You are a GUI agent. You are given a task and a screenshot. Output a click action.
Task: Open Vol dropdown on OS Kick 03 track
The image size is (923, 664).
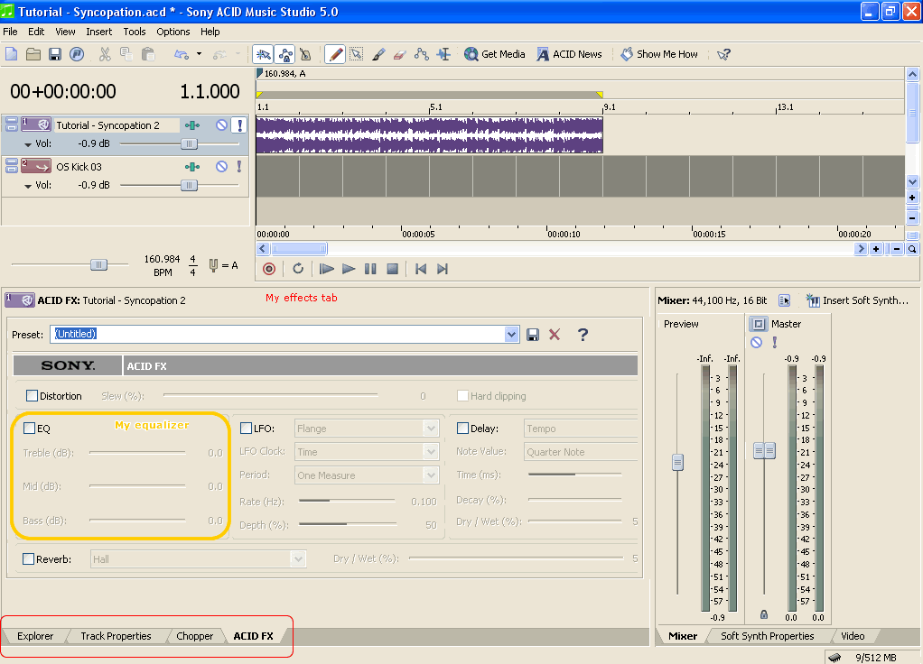click(x=28, y=186)
